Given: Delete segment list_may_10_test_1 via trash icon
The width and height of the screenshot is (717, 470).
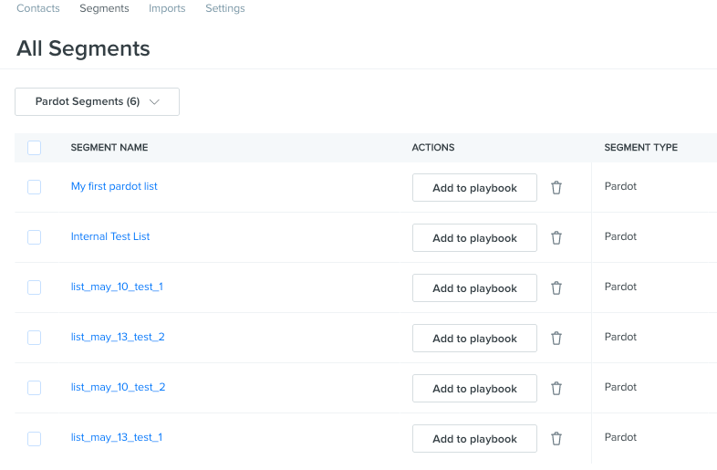Looking at the screenshot, I should [x=556, y=288].
